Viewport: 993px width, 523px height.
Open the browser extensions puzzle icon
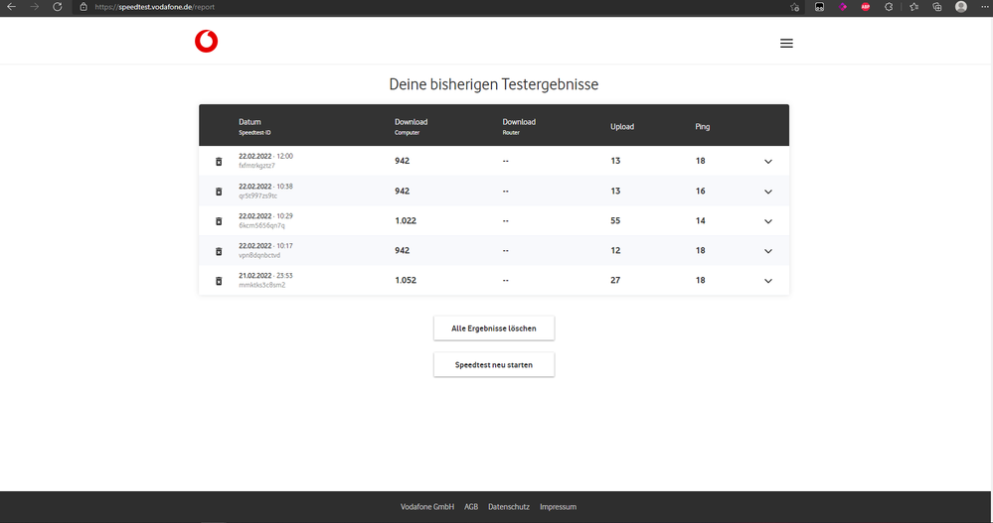889,7
